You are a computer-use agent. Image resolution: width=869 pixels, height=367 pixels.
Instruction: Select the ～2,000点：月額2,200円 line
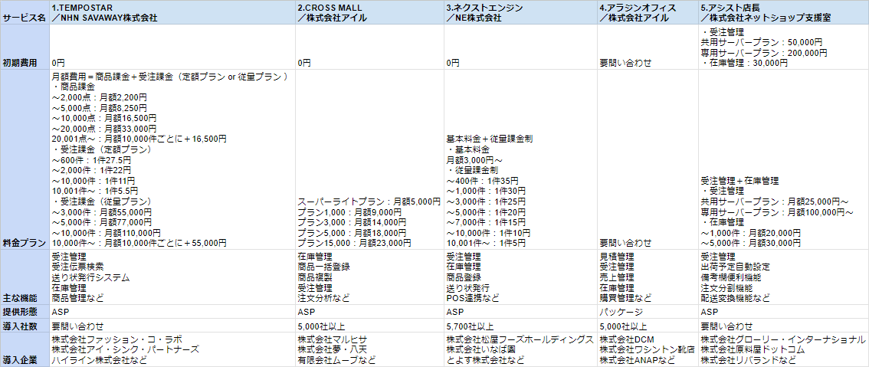[x=99, y=97]
